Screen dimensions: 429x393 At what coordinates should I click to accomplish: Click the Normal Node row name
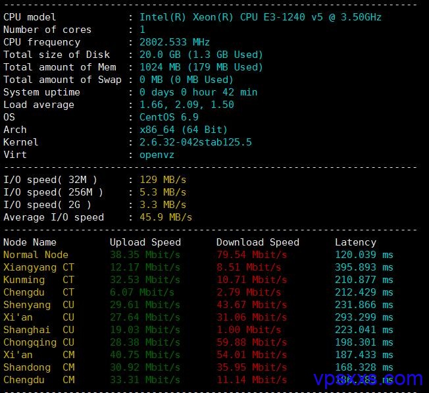click(36, 255)
